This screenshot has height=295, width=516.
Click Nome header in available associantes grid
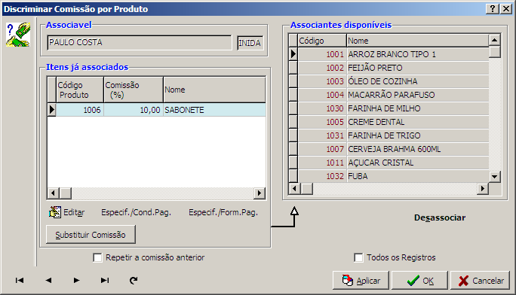coord(418,41)
